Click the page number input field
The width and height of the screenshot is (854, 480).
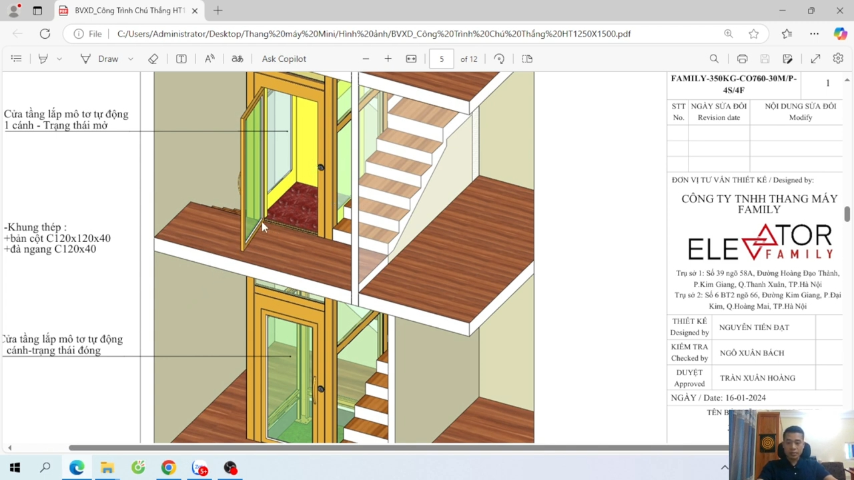[x=441, y=59]
